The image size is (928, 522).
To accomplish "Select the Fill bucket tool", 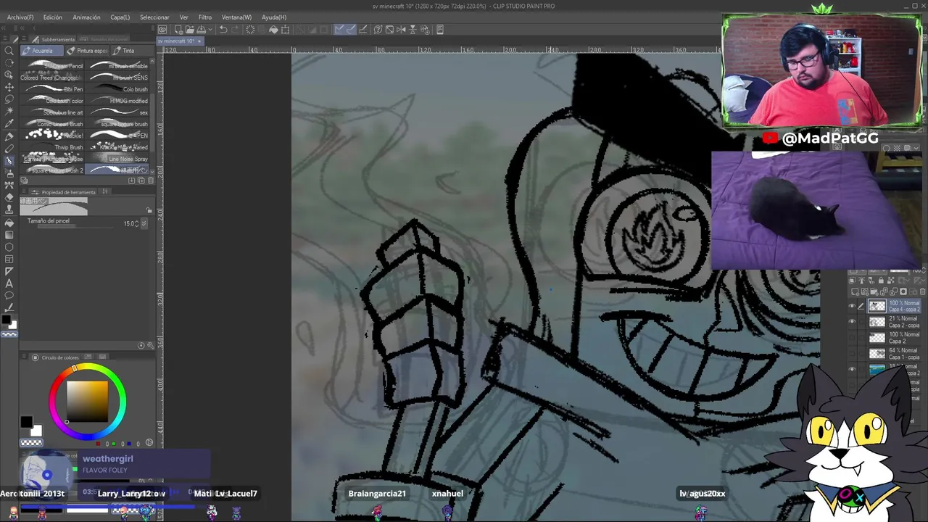I will 9,223.
